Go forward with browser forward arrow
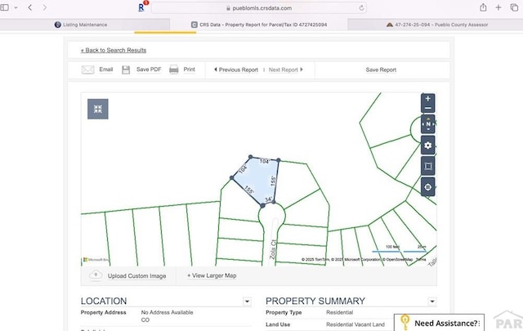This screenshot has width=523, height=331. [45, 7]
